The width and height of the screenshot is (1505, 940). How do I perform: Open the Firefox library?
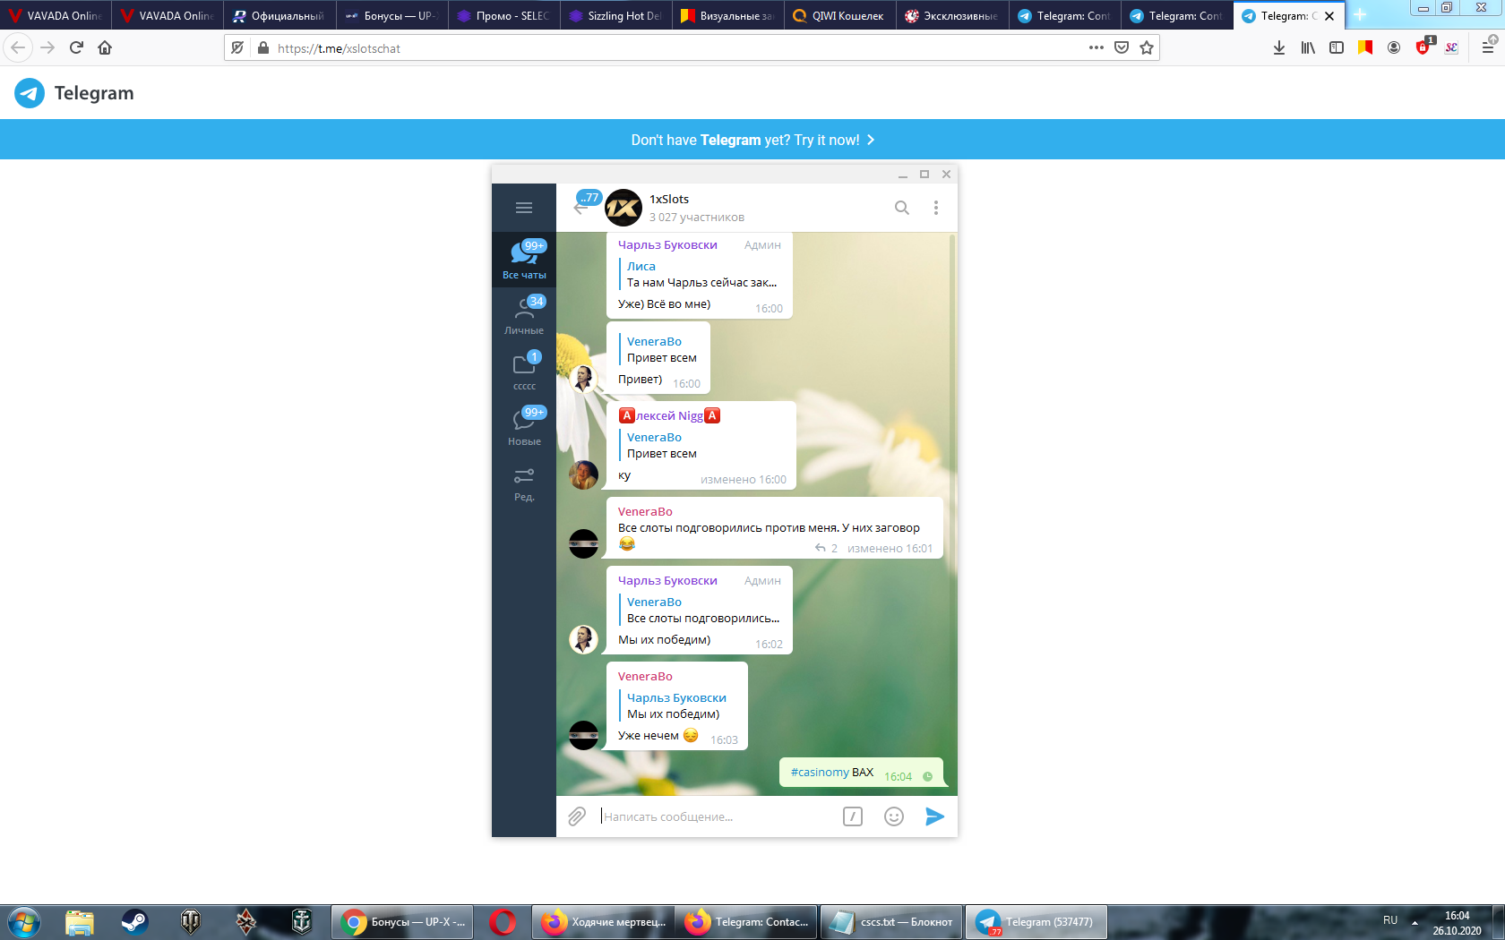[1308, 47]
